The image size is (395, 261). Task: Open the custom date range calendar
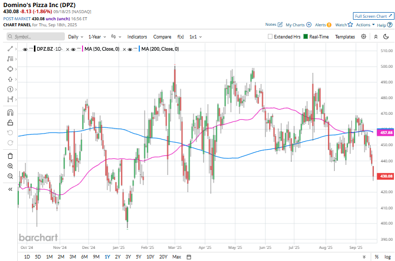(189, 257)
